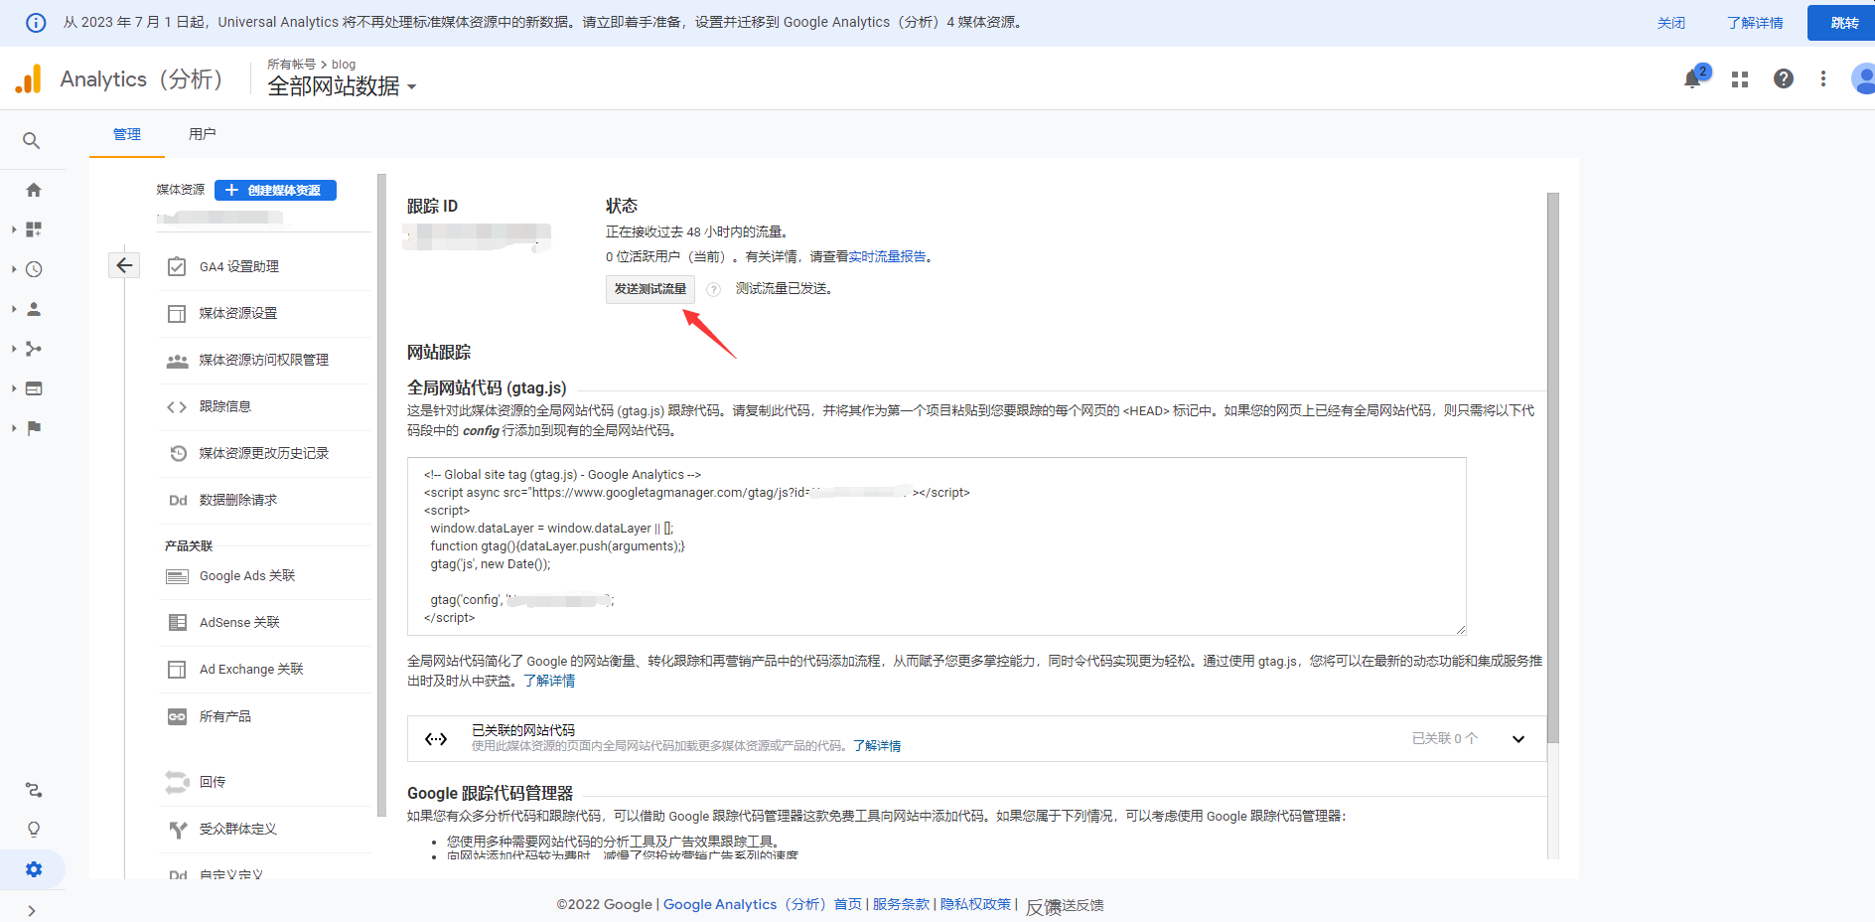The height and width of the screenshot is (922, 1875).
Task: Open the Attribution icon in sidebar
Action: tap(34, 790)
